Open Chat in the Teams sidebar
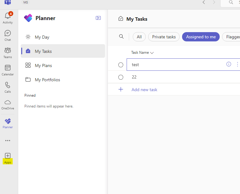The image size is (240, 194). pyautogui.click(x=8, y=33)
